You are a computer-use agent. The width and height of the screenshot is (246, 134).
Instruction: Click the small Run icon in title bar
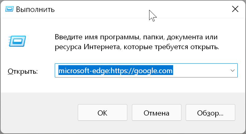pyautogui.click(x=9, y=9)
